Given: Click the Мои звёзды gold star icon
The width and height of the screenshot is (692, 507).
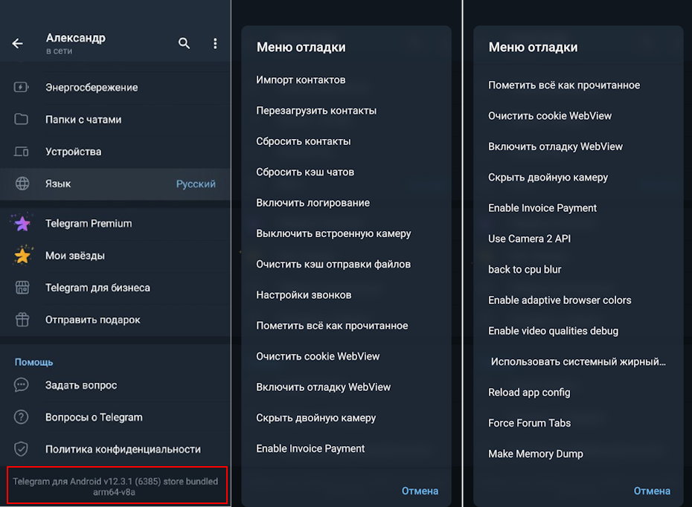Looking at the screenshot, I should point(22,255).
